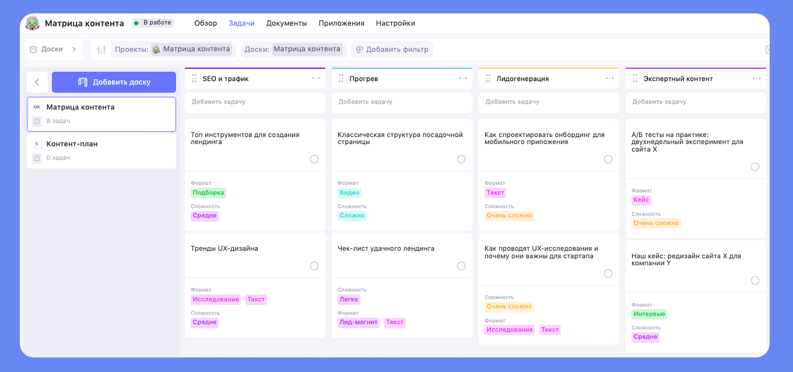Image resolution: width=793 pixels, height=372 pixels.
Task: Click the Добавить доску button
Action: [x=114, y=82]
